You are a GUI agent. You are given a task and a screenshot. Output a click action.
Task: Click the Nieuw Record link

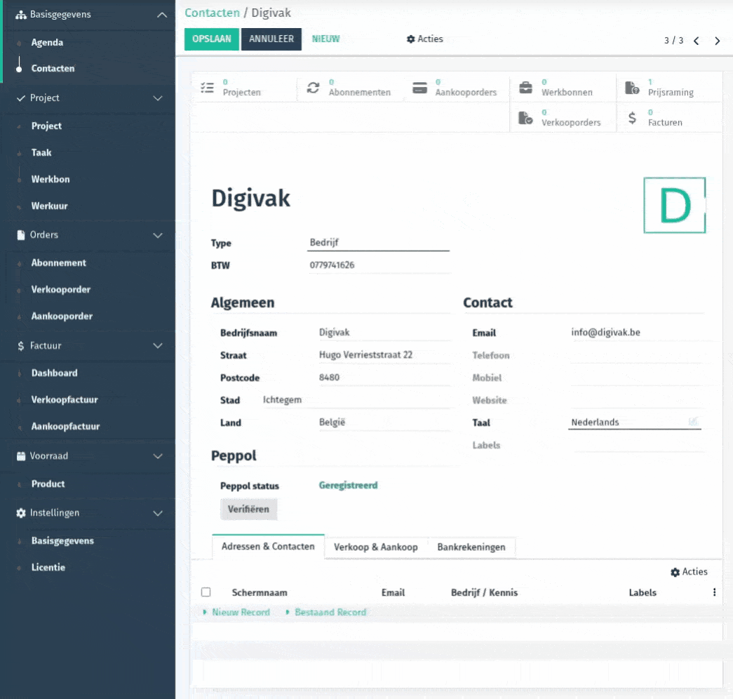[241, 613]
